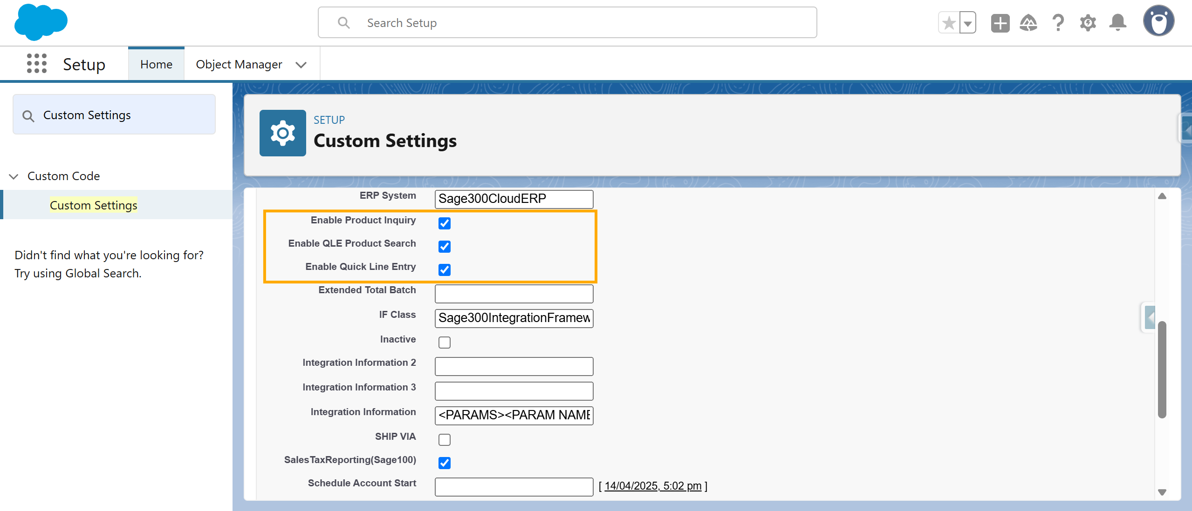1192x511 pixels.
Task: Click the Enable Quick Line Entry label
Action: [x=360, y=267]
